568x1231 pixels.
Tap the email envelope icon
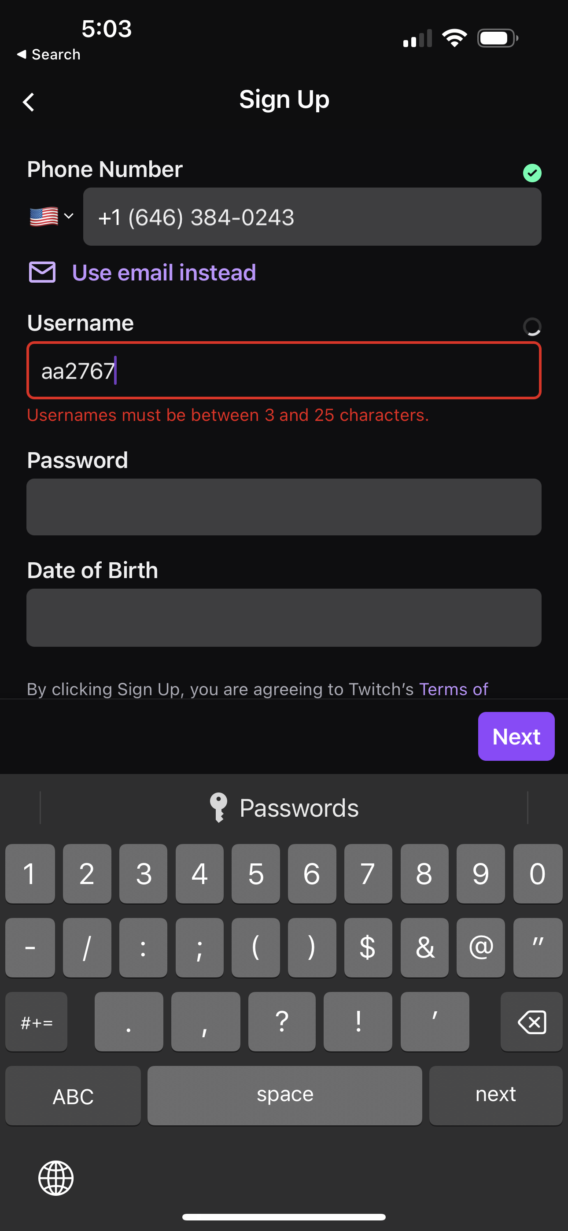pos(41,272)
